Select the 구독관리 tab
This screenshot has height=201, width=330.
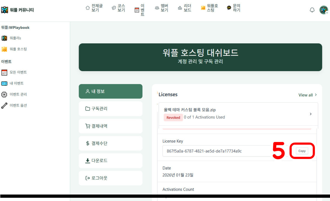point(111,109)
